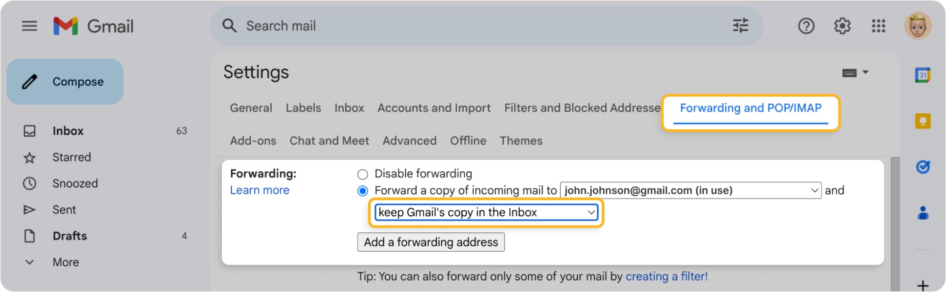The image size is (946, 292).
Task: Switch to the Forwarding and POP/IMAP tab
Action: click(x=751, y=108)
